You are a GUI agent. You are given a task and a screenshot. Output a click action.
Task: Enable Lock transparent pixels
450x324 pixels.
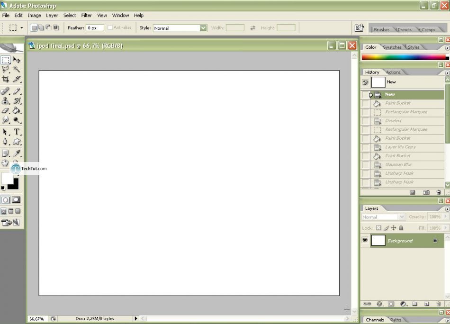(378, 228)
